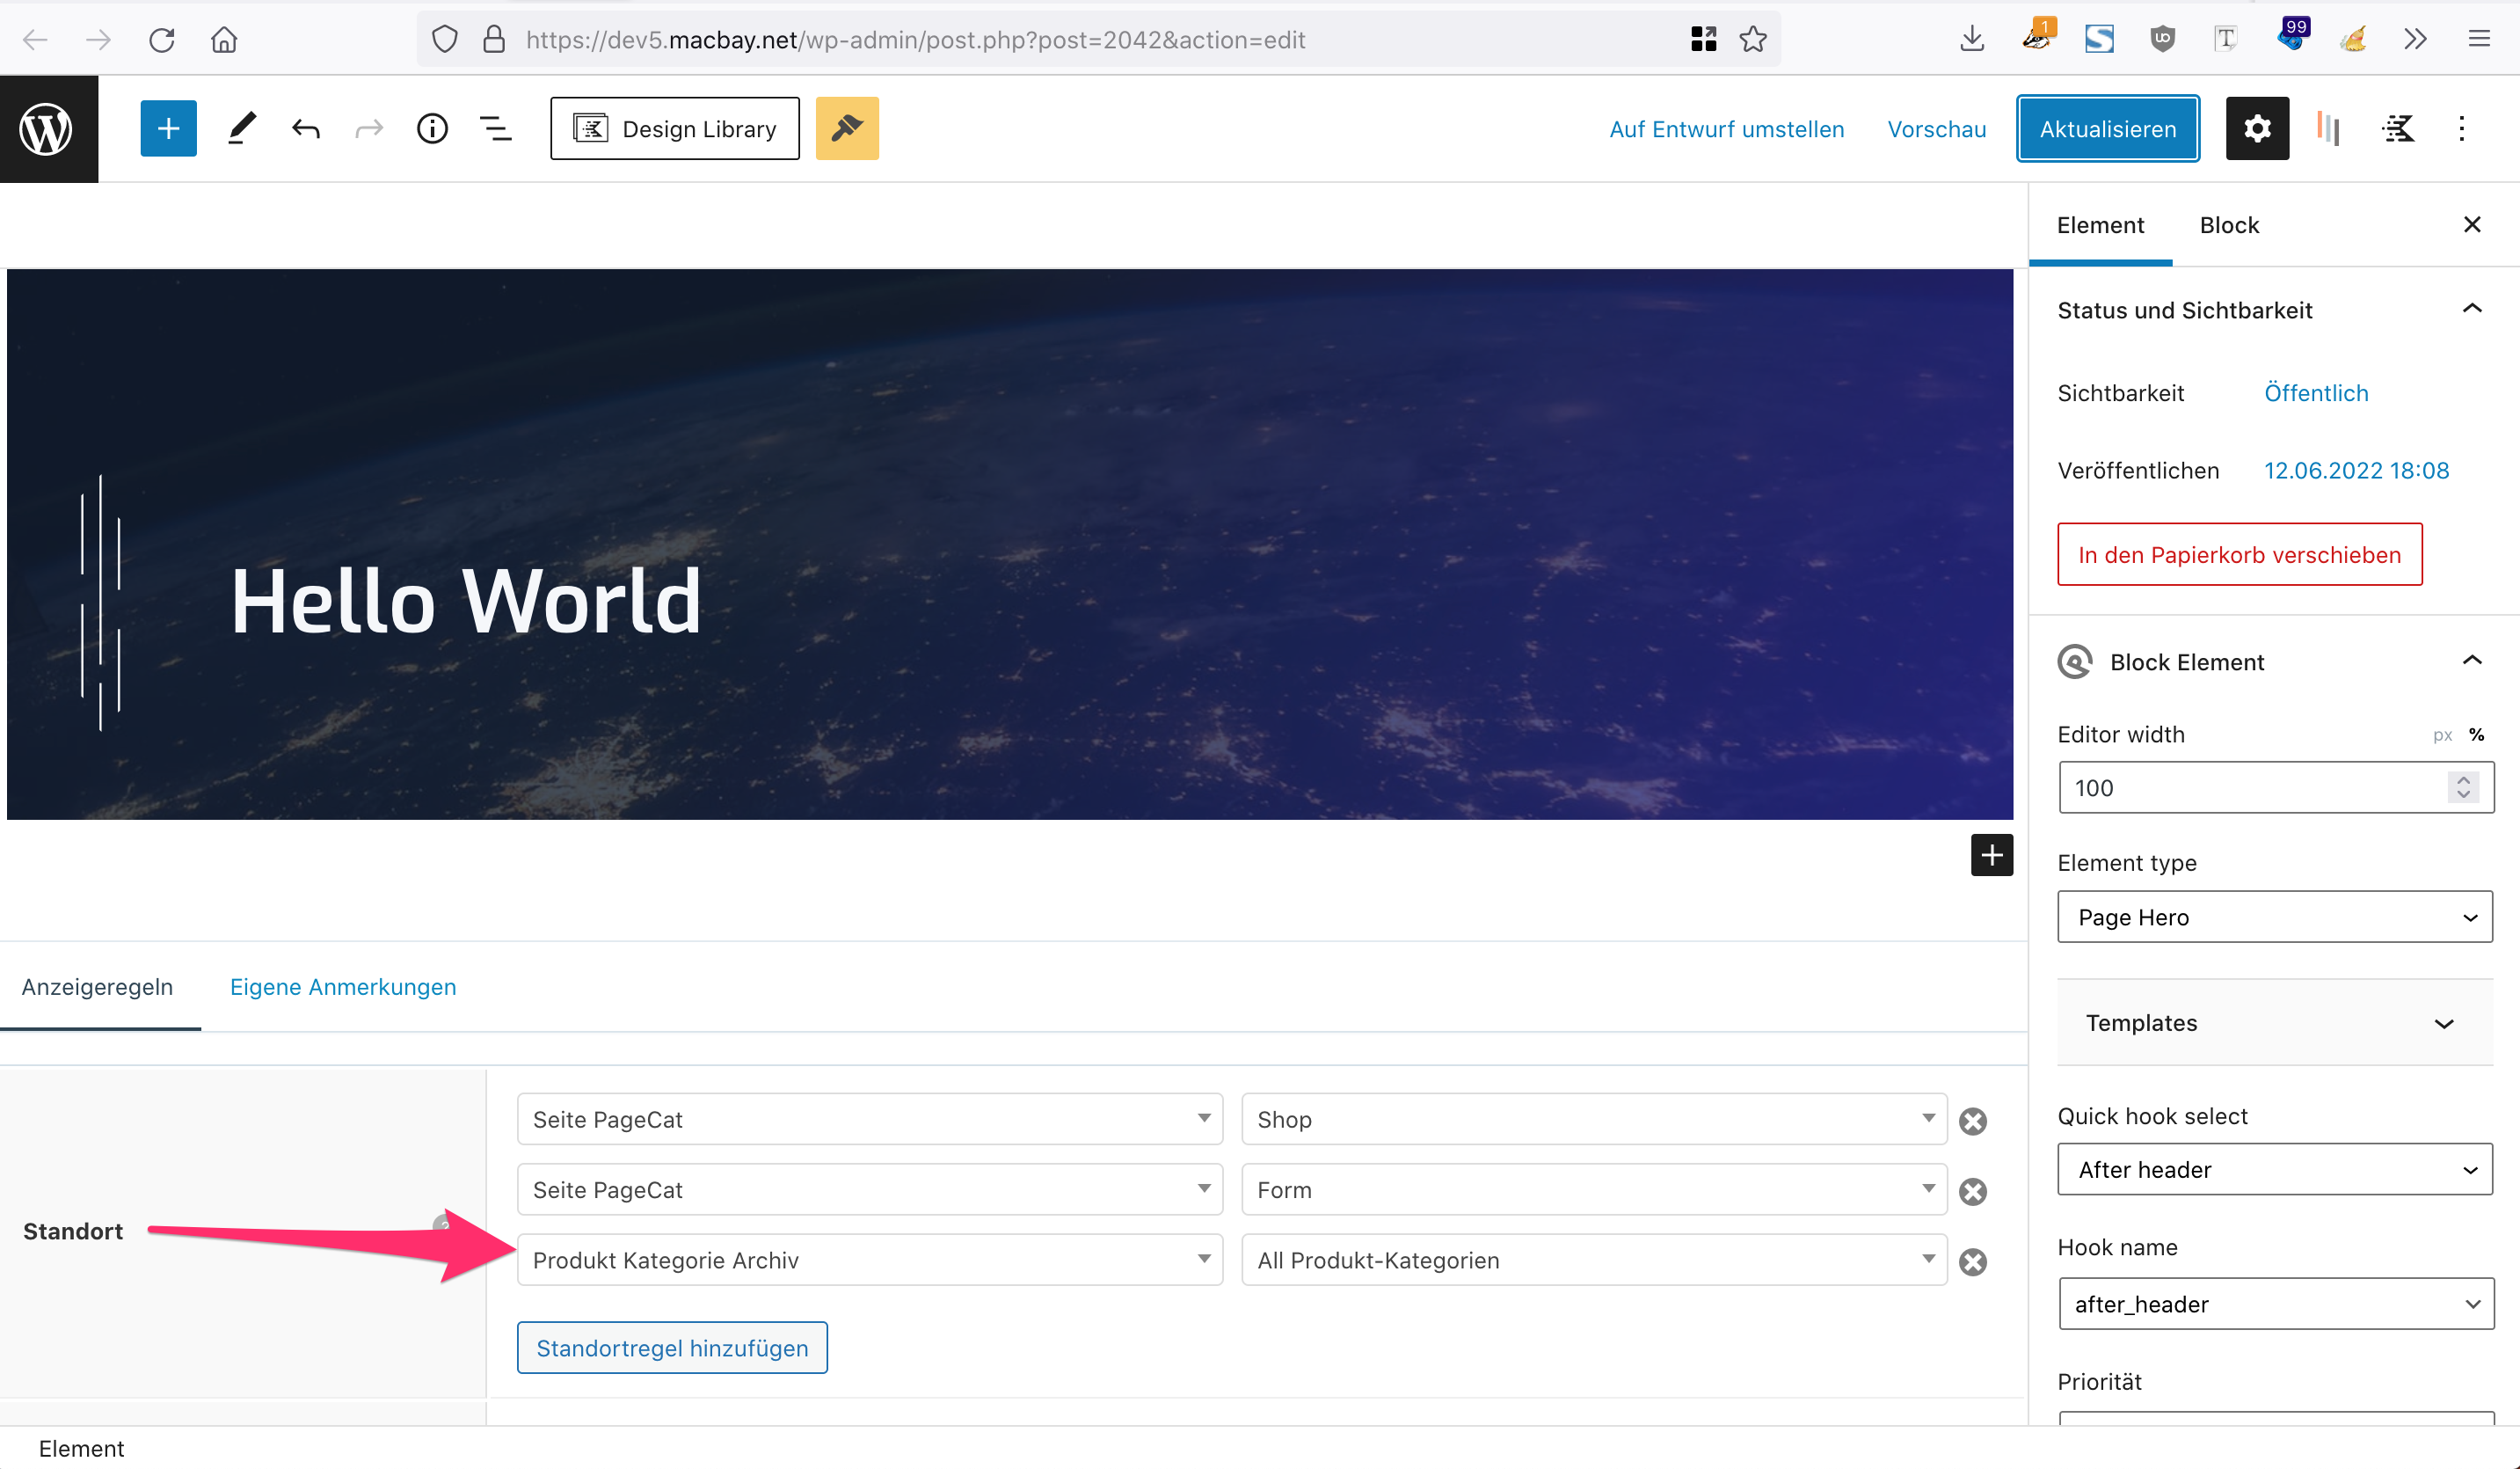Toggle the settings gear sidebar
This screenshot has width=2520, height=1469.
pyautogui.click(x=2257, y=129)
